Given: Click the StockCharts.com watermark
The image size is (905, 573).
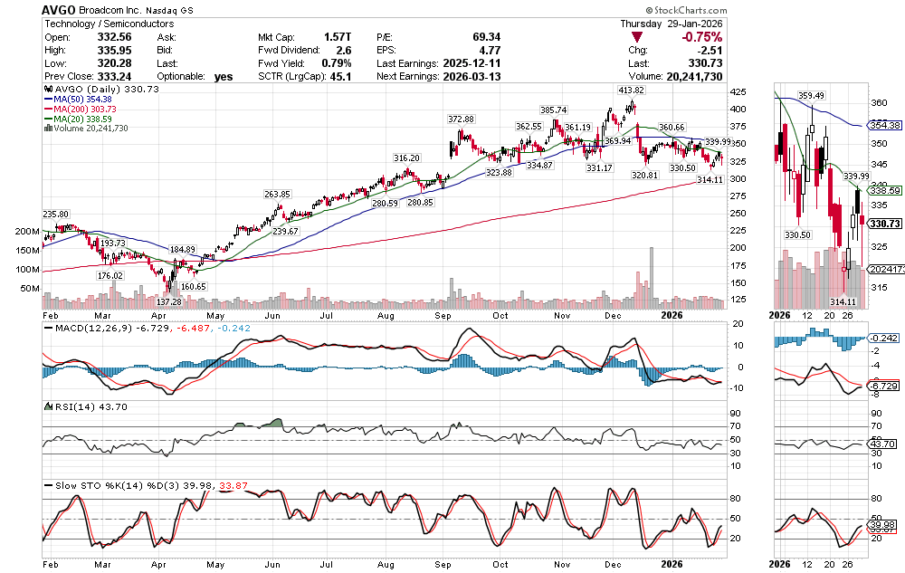Looking at the screenshot, I should click(862, 10).
